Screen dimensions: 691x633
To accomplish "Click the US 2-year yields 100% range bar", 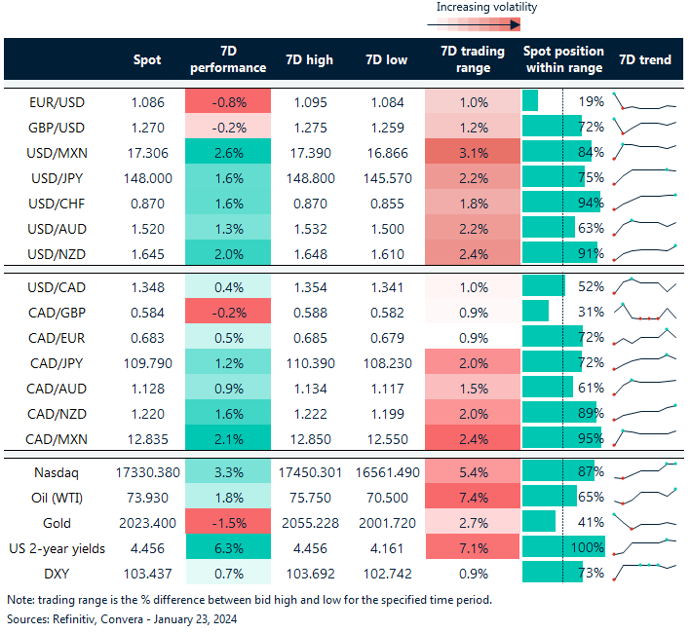I will pos(563,547).
